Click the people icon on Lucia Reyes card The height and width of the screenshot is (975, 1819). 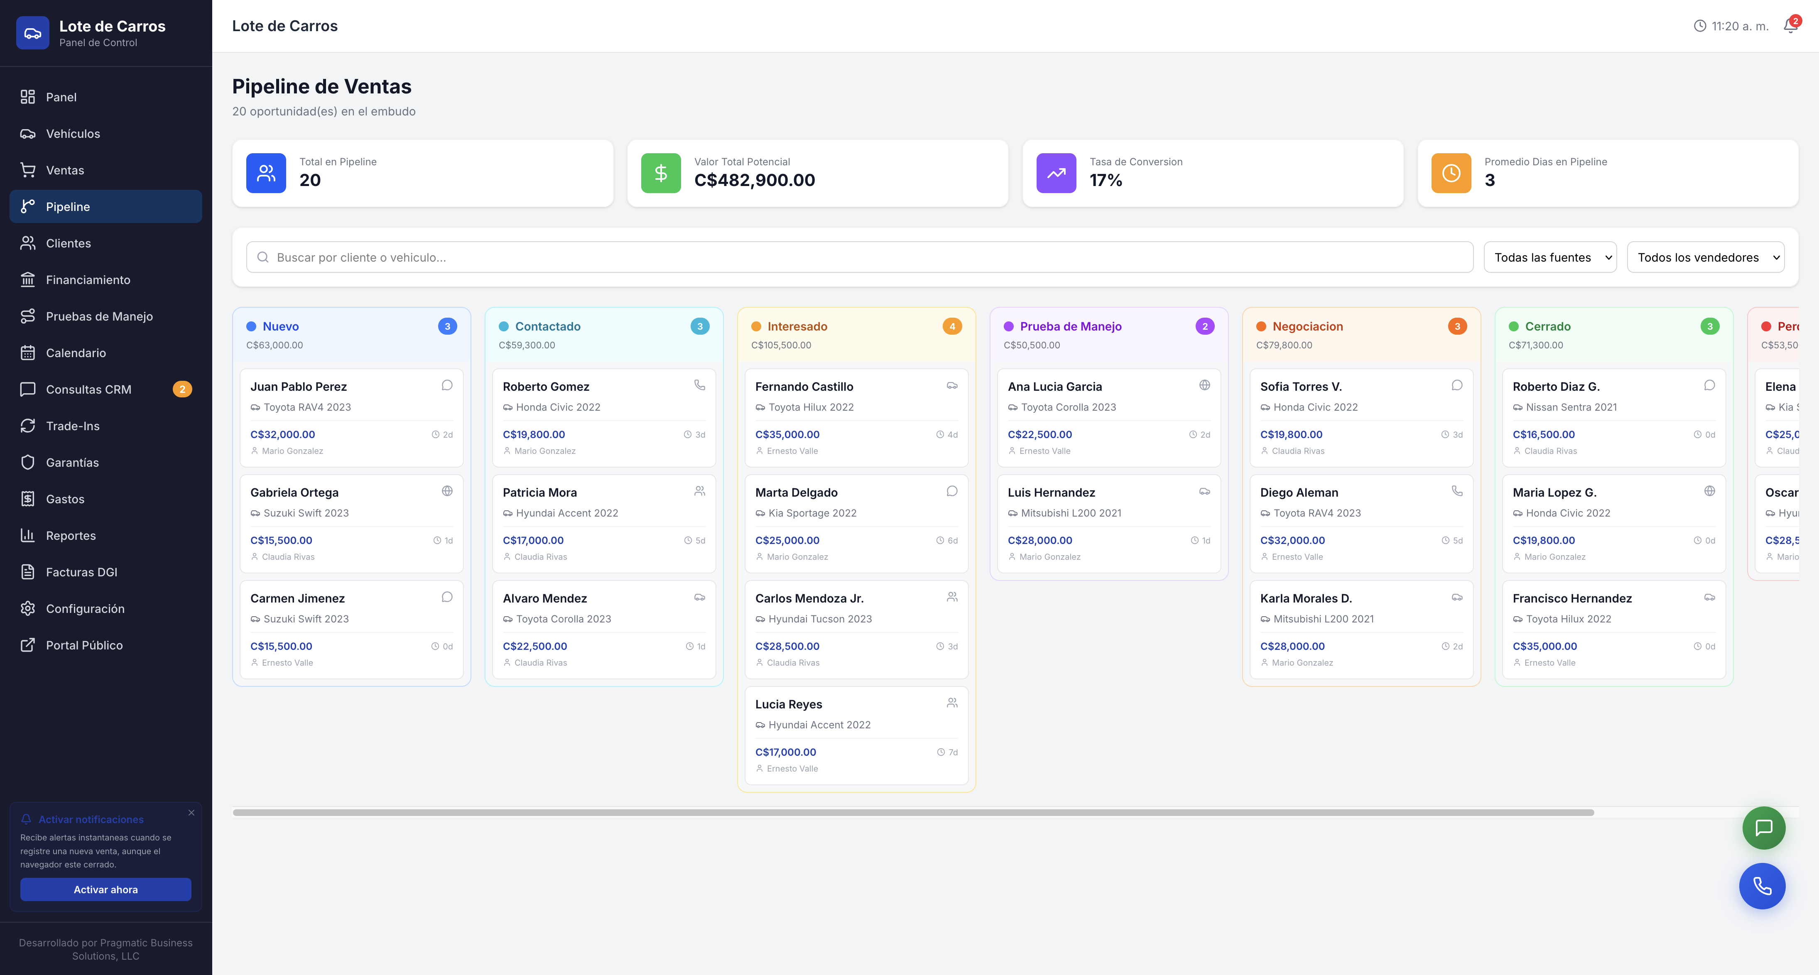click(952, 703)
